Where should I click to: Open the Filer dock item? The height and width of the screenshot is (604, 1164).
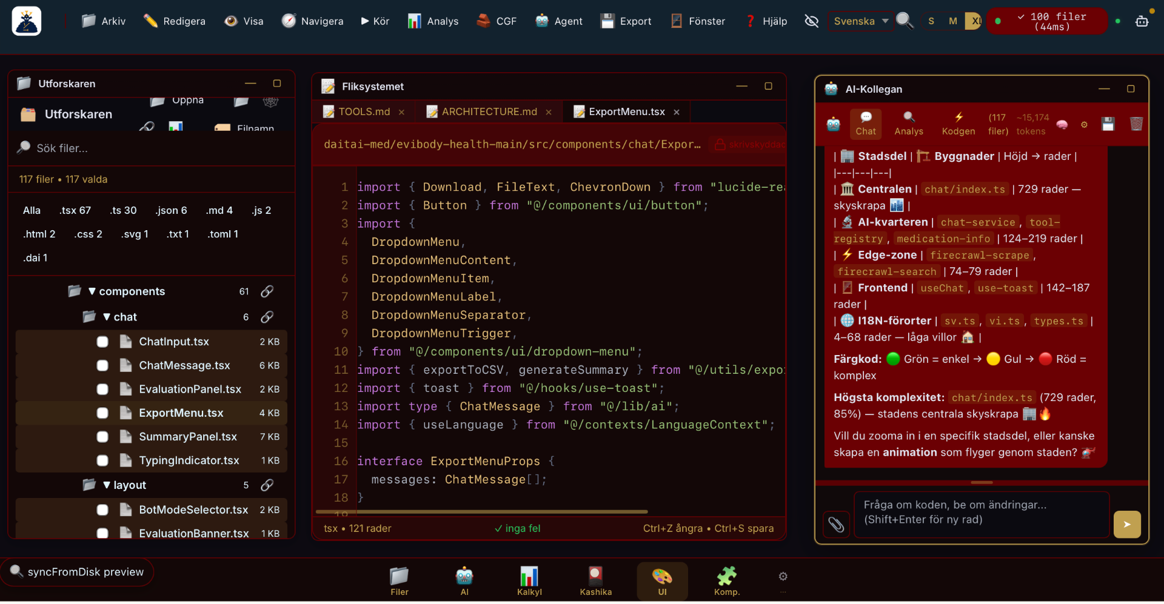pyautogui.click(x=399, y=582)
